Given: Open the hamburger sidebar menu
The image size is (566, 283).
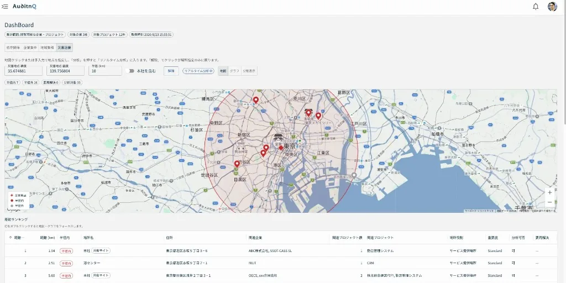Looking at the screenshot, I should pyautogui.click(x=5, y=7).
